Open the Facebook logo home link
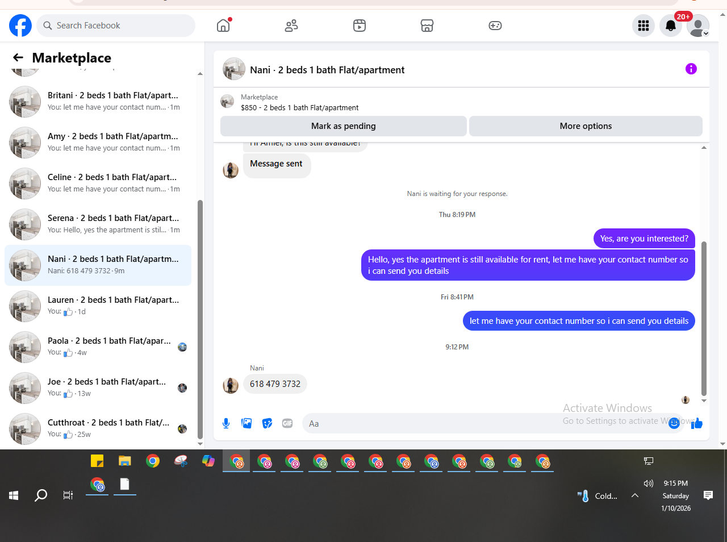Viewport: 727px width, 542px height. pyautogui.click(x=20, y=26)
